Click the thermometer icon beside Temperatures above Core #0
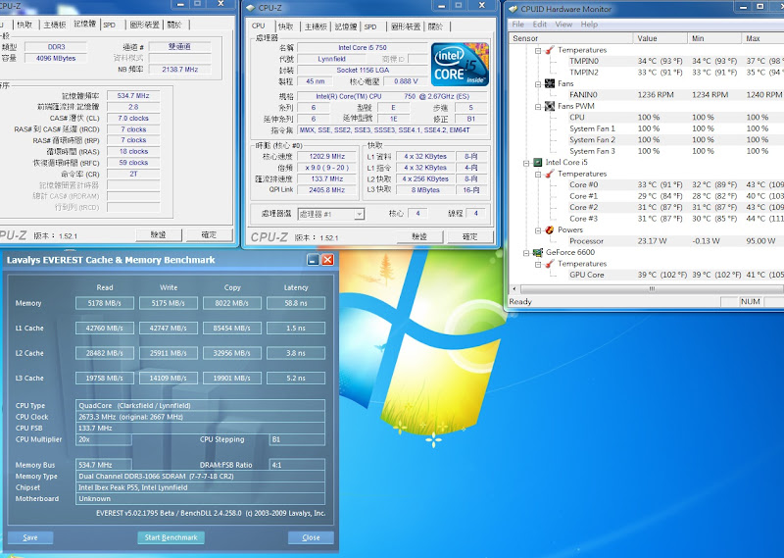 coord(550,174)
